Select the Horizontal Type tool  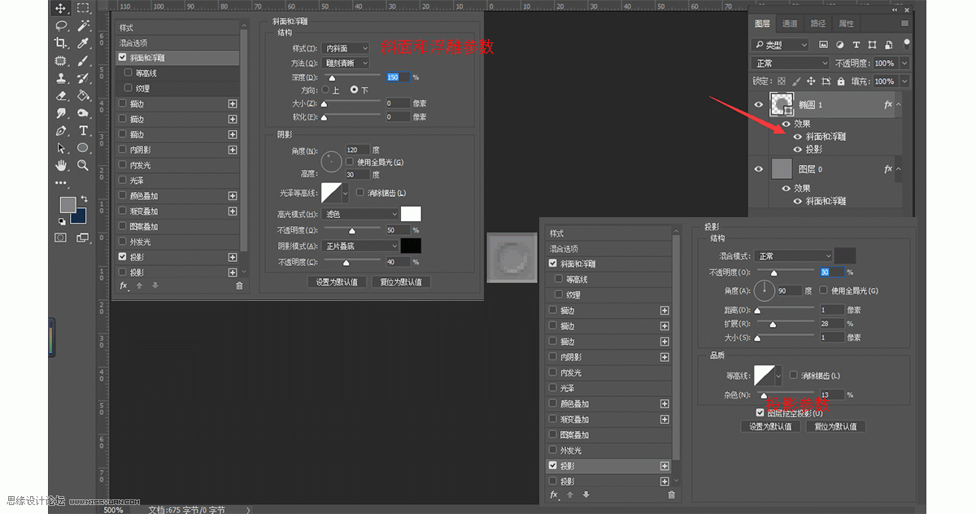83,131
